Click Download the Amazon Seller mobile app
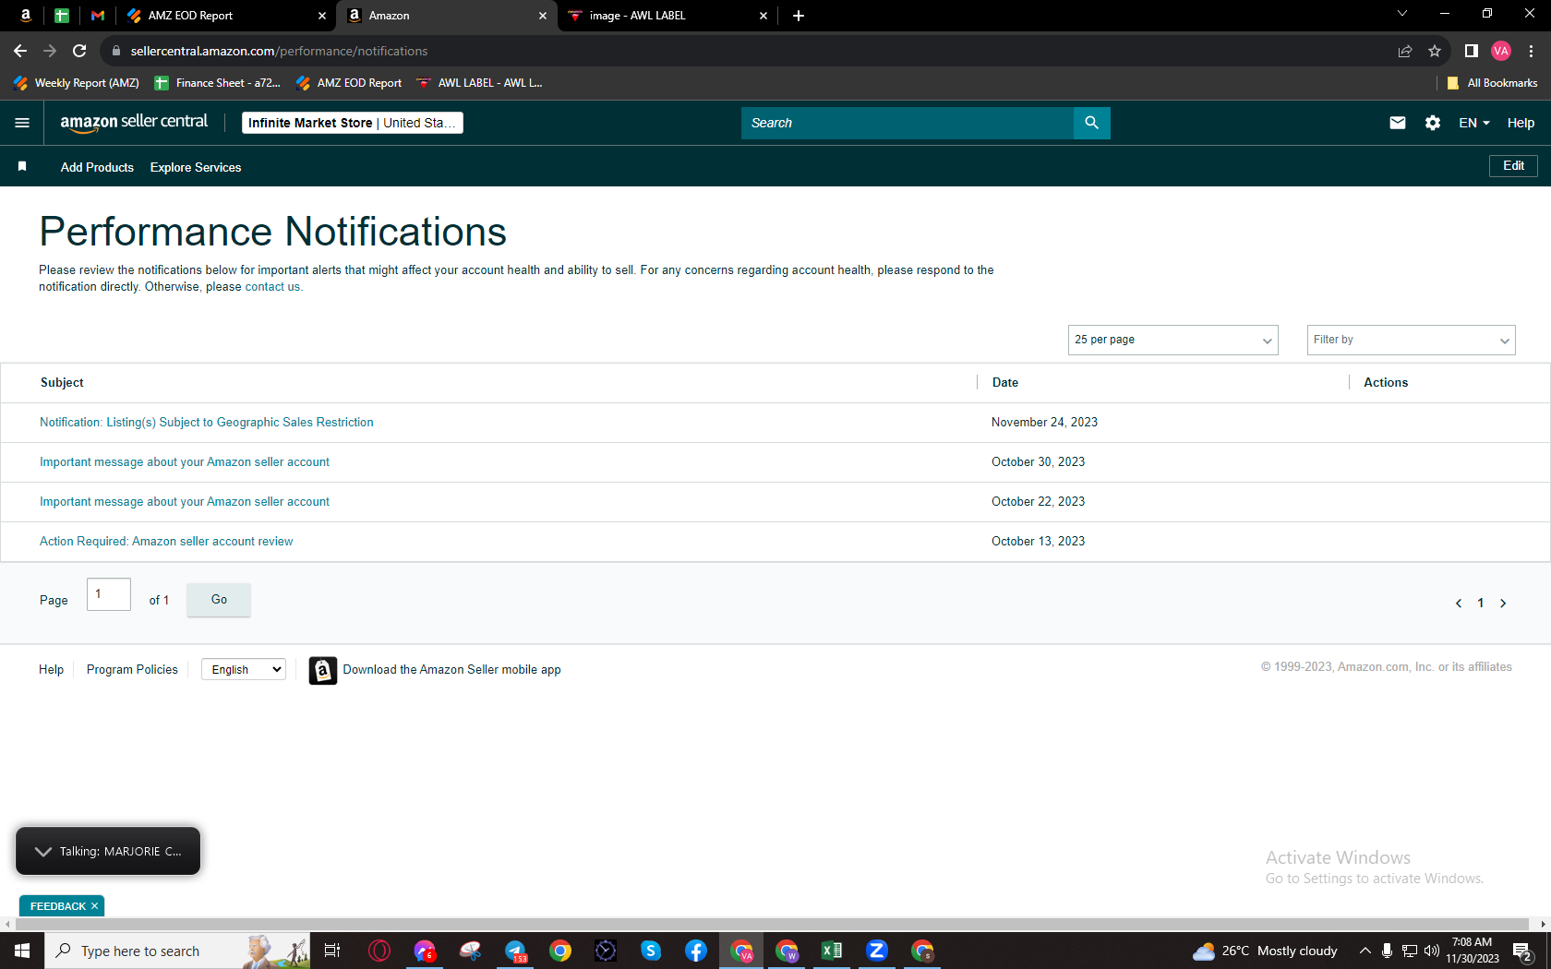Viewport: 1551px width, 969px height. pos(452,670)
